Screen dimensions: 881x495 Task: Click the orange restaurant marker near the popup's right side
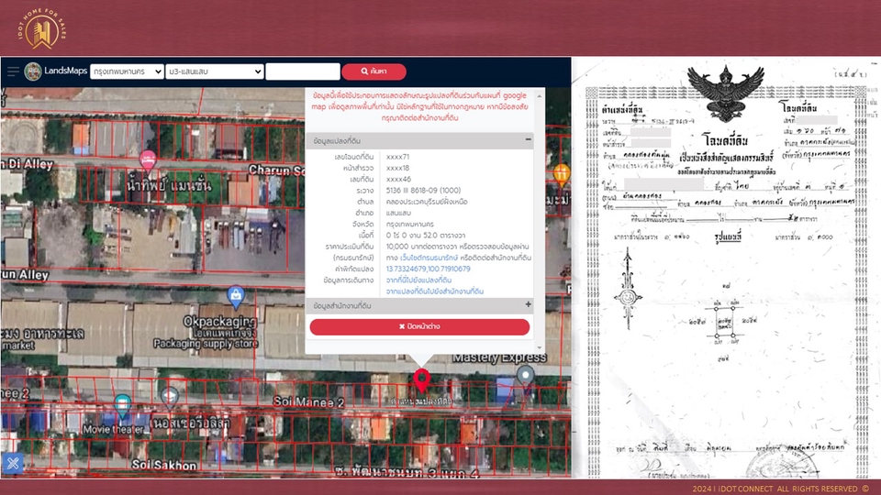[562, 174]
